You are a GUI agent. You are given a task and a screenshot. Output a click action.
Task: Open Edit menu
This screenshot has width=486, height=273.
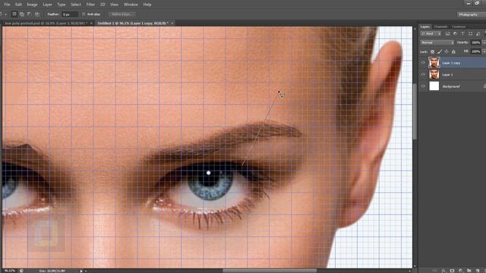[x=18, y=5]
